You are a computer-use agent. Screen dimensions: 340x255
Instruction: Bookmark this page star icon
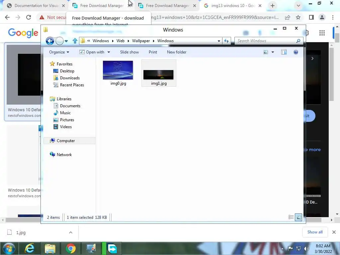298,17
